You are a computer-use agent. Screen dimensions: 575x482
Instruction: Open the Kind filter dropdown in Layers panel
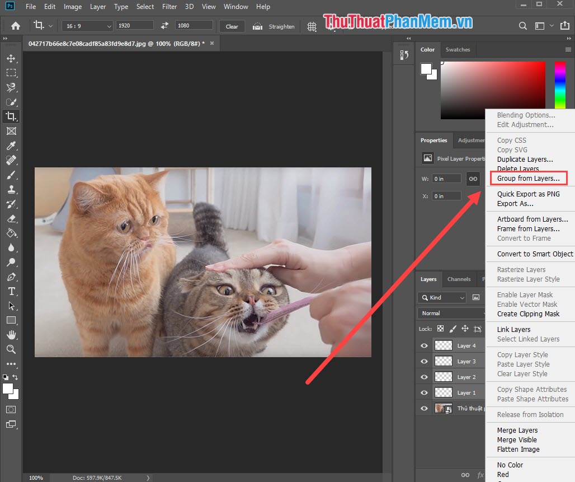tap(441, 297)
